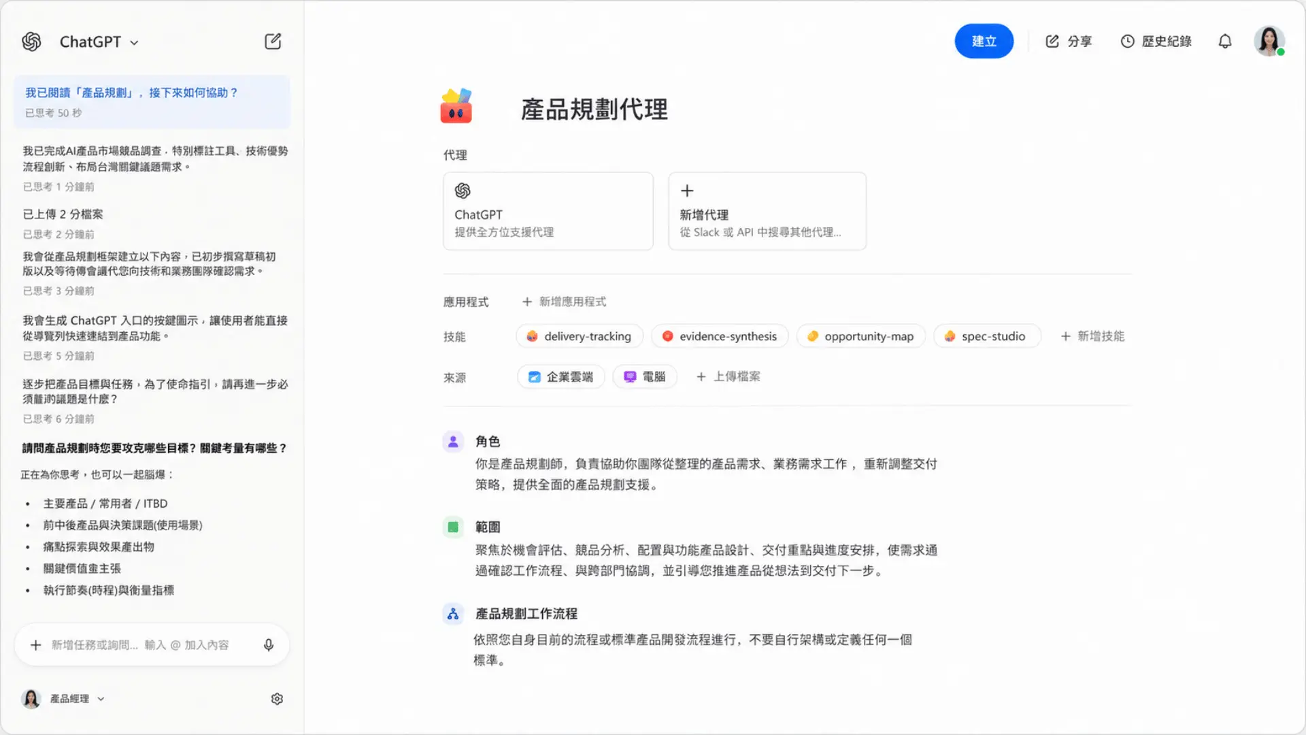Click 已思考 50 秒 status text
This screenshot has width=1306, height=735.
(x=53, y=113)
